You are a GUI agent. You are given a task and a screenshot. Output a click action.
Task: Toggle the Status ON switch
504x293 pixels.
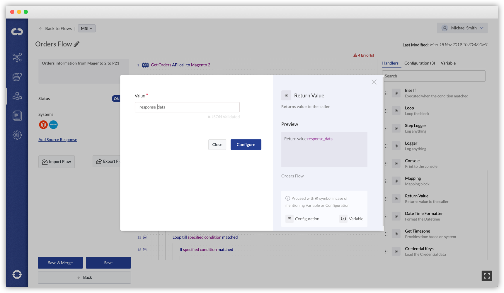(116, 99)
